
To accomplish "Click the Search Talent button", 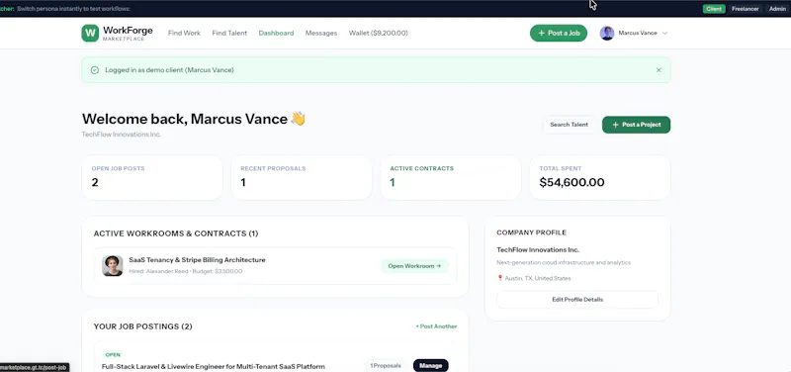I will click(x=570, y=125).
